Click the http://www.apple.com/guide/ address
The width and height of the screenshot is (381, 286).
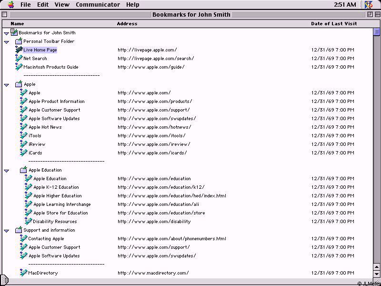[151, 67]
